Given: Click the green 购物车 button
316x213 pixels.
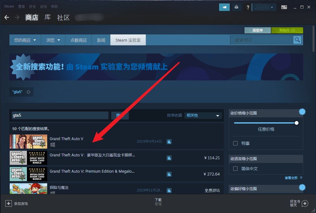Looking at the screenshot, I should coord(287,30).
